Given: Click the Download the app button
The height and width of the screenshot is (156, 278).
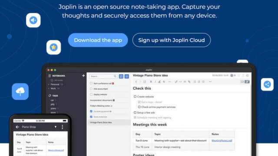Looking at the screenshot, I should pyautogui.click(x=98, y=40).
